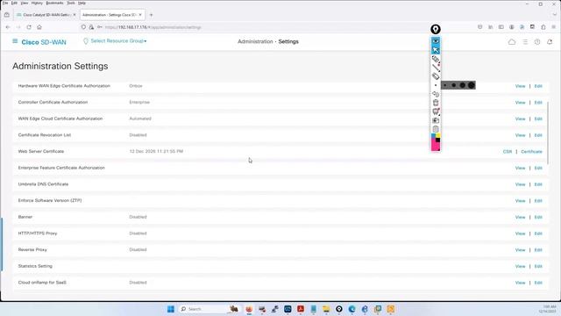Open CSR for Web Server Certificate
The height and width of the screenshot is (316, 561).
click(x=508, y=152)
